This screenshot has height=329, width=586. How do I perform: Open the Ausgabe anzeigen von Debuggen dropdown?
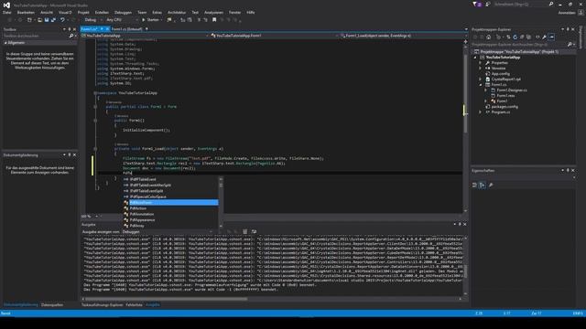[x=168, y=231]
